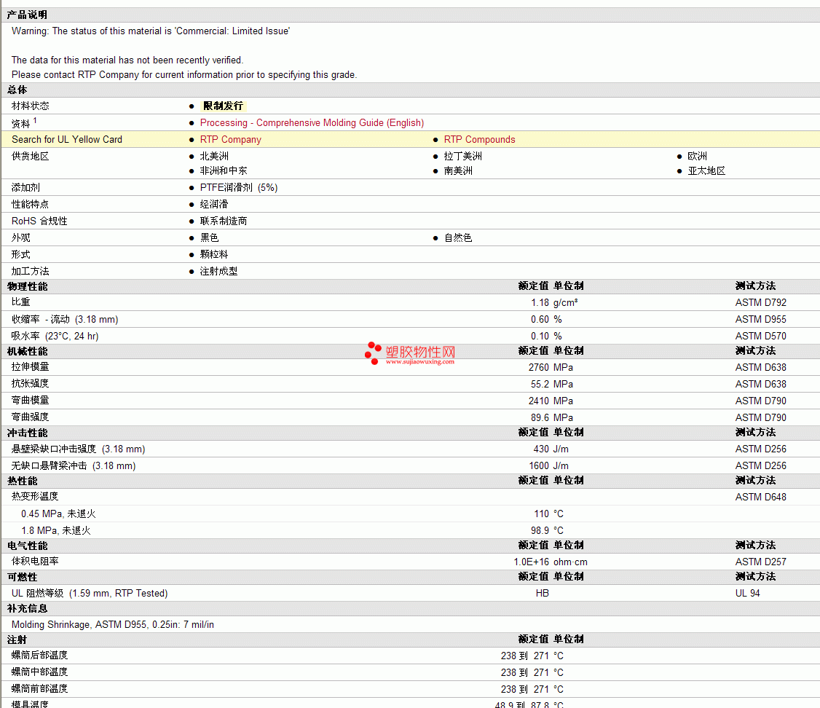Click the 0.45 MPa, 未退火 row label
This screenshot has width=820, height=708.
(58, 514)
